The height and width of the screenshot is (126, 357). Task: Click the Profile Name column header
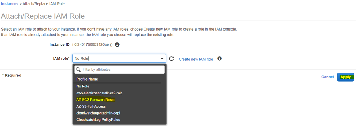87,79
